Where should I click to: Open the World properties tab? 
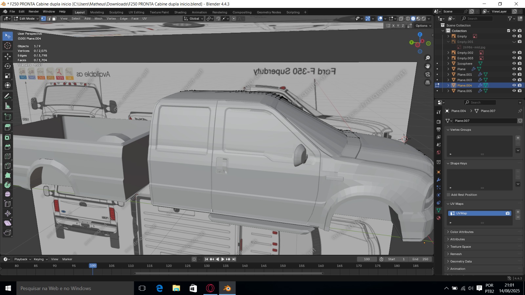click(438, 152)
